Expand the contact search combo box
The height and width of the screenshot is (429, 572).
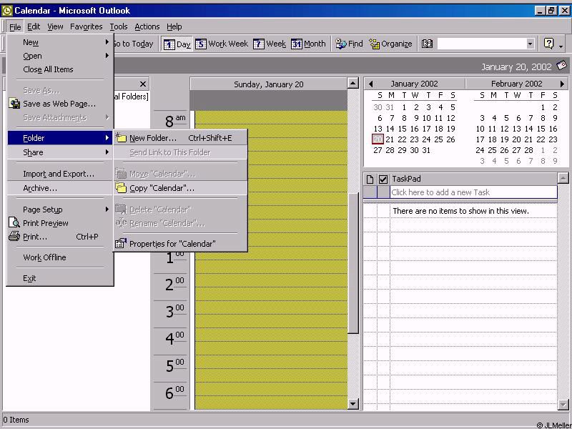pos(530,44)
